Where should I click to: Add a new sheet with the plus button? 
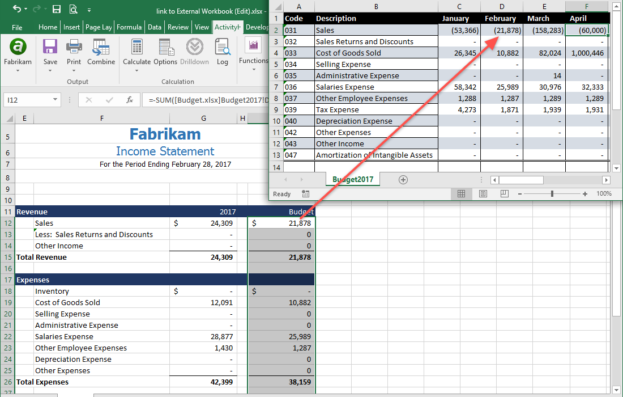point(403,179)
